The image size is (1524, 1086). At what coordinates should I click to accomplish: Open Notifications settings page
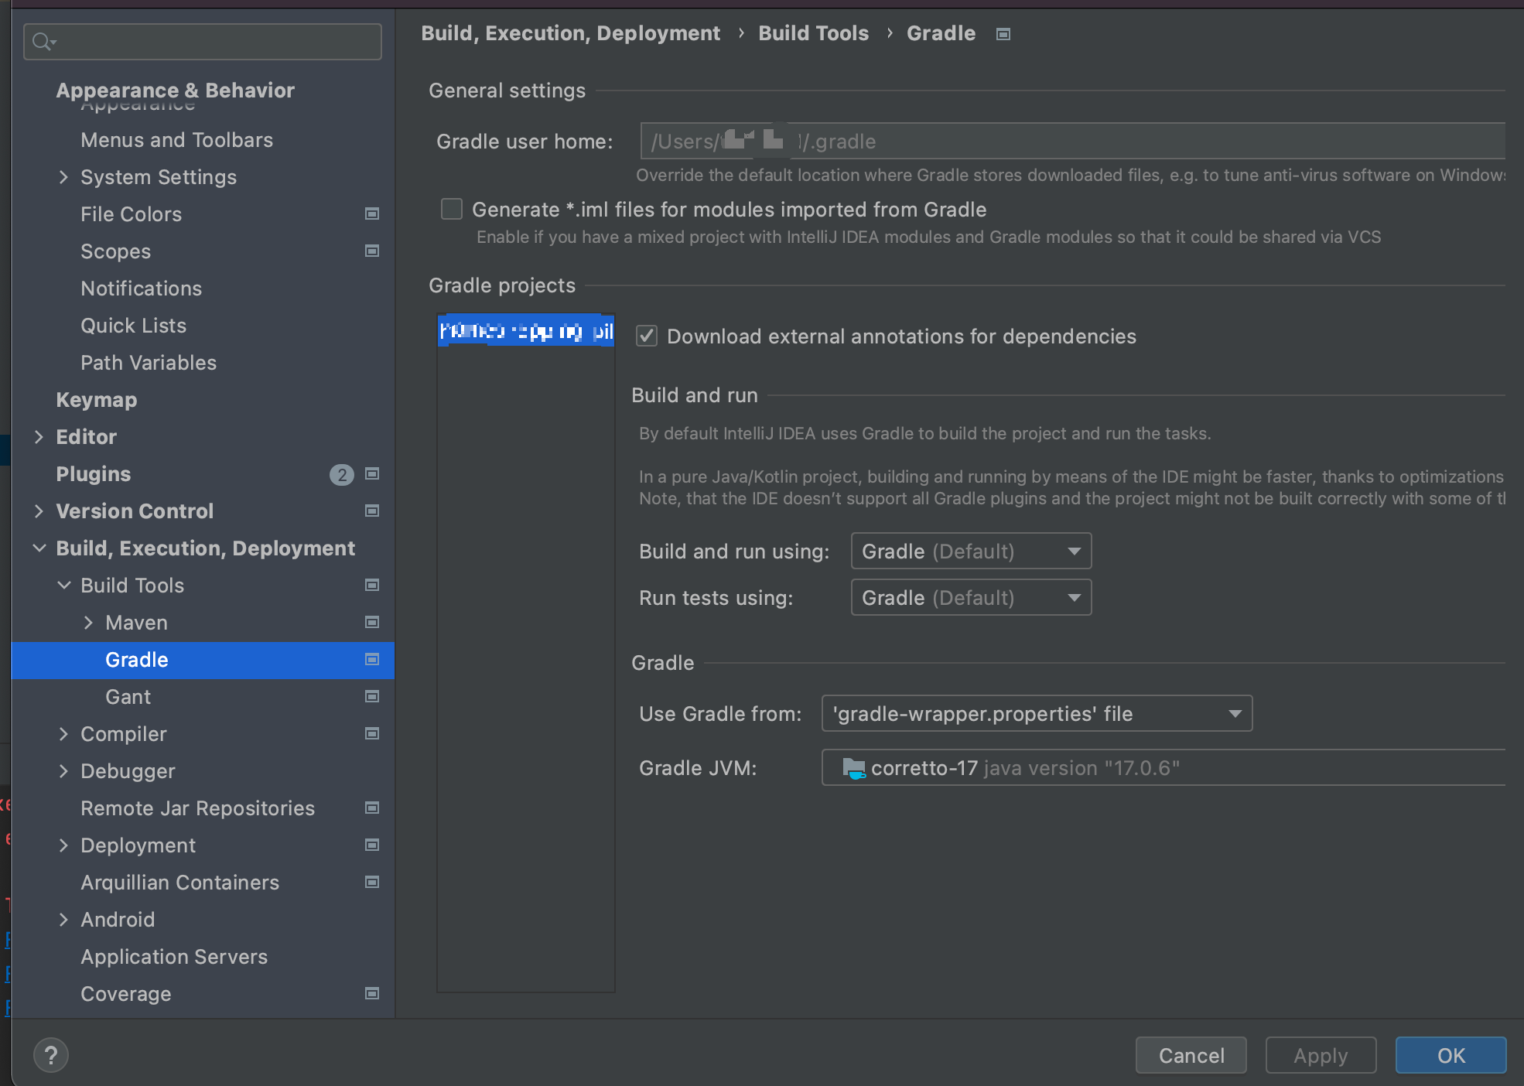(x=141, y=289)
